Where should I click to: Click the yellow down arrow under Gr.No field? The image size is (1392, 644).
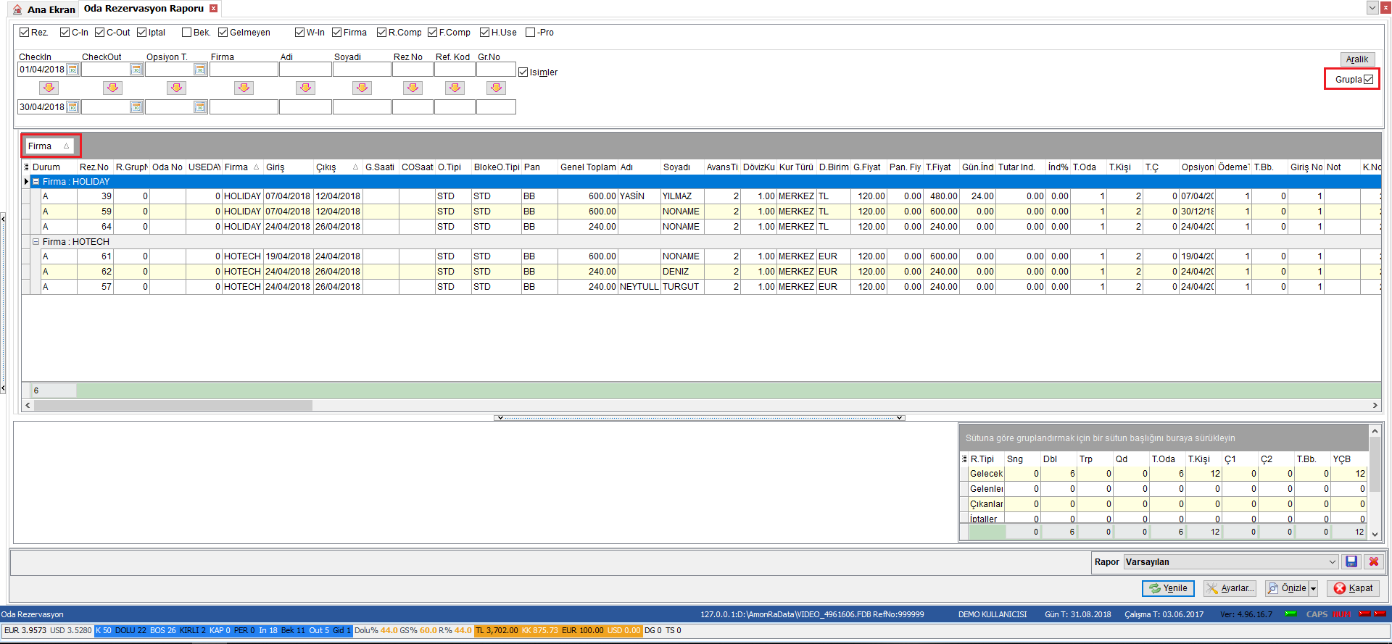(497, 88)
